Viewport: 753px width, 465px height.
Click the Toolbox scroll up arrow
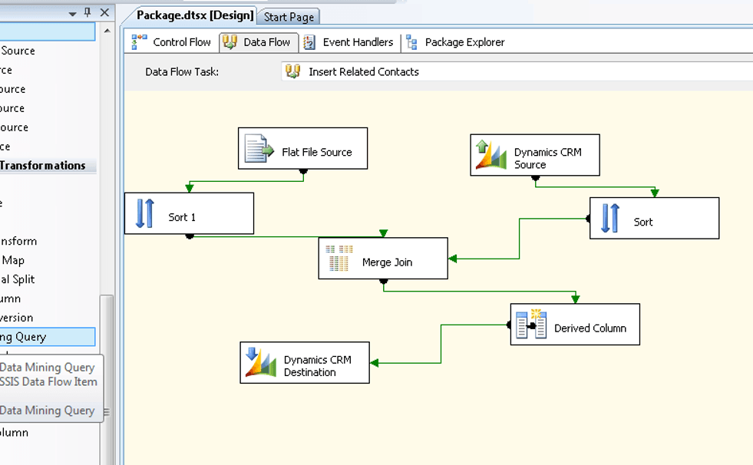point(107,31)
